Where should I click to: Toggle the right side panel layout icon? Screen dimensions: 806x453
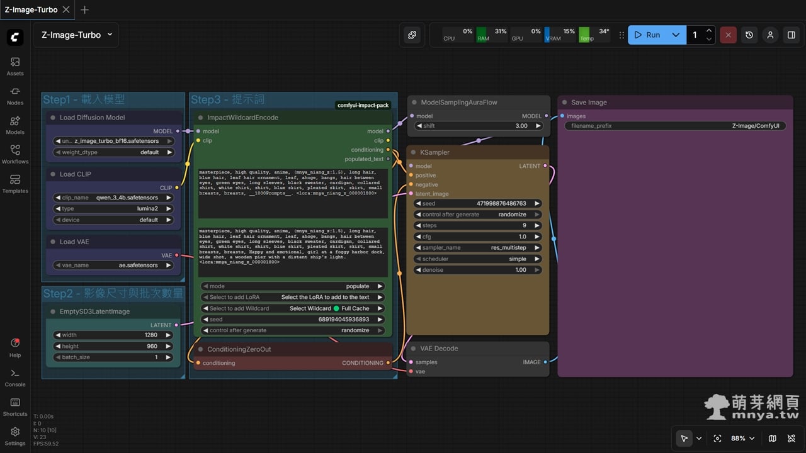[x=791, y=35]
